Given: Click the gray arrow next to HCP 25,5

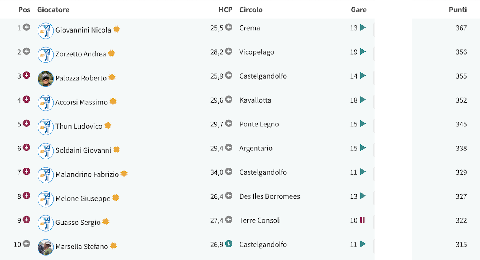Looking at the screenshot, I should [229, 27].
